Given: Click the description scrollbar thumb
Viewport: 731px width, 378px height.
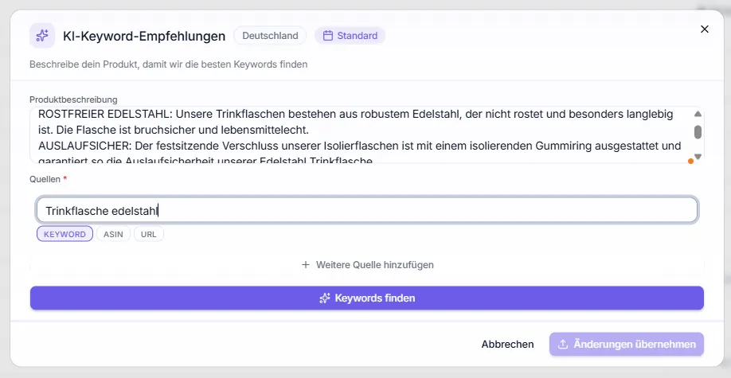Looking at the screenshot, I should (698, 132).
